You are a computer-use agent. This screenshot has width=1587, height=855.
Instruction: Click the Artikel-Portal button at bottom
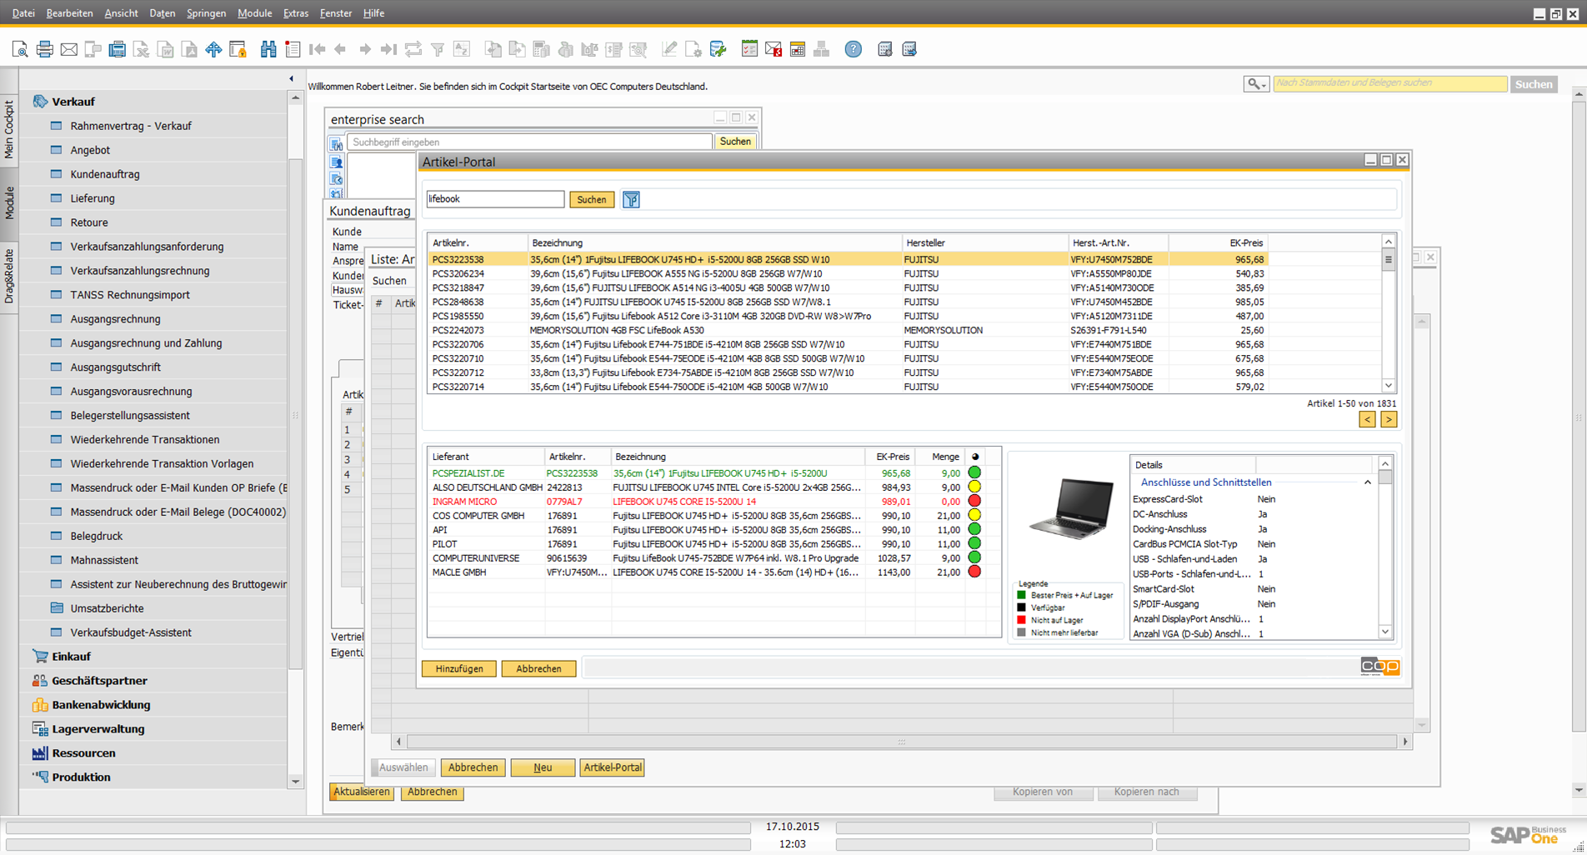(x=613, y=767)
